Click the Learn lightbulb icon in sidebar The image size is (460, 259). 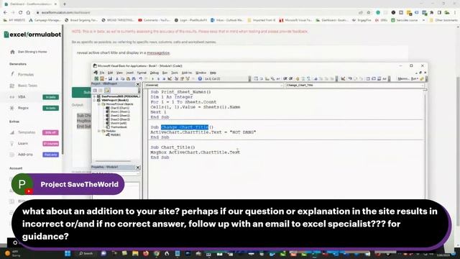point(12,143)
